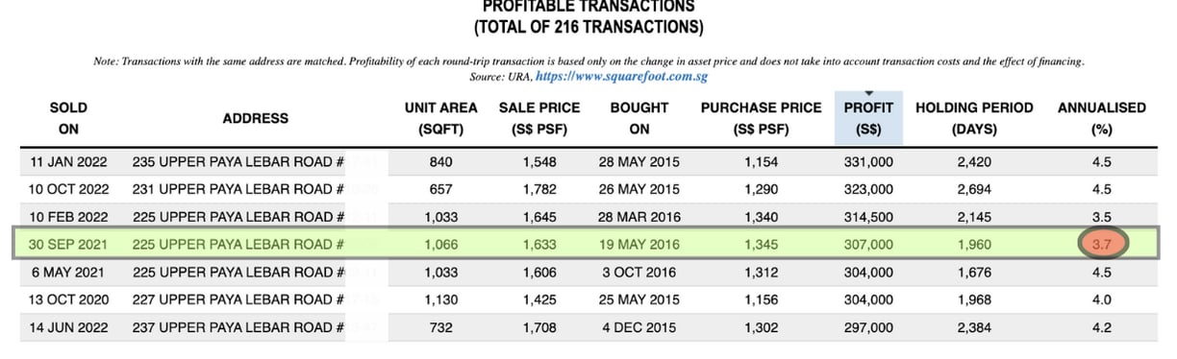Sort by the ADDRESS column header
1177x359 pixels.
(x=256, y=118)
